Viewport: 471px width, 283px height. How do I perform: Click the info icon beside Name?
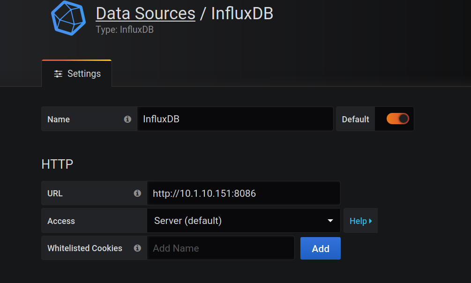(127, 119)
